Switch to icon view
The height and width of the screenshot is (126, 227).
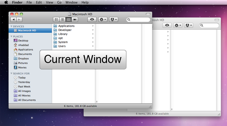click(56, 19)
